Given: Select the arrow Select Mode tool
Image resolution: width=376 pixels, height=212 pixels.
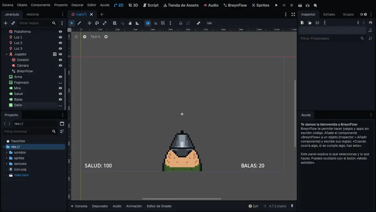Looking at the screenshot, I should pos(72,23).
